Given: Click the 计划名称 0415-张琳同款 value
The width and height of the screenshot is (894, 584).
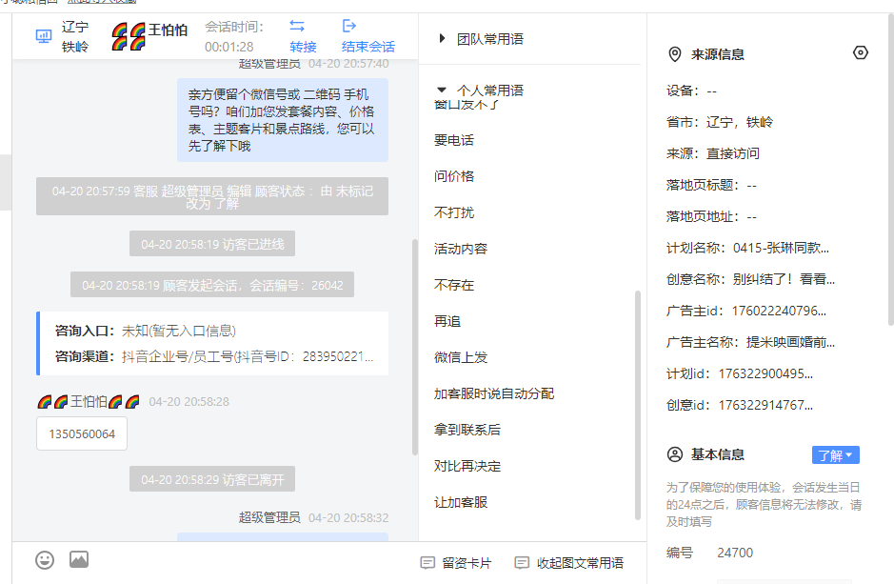Looking at the screenshot, I should [x=781, y=248].
